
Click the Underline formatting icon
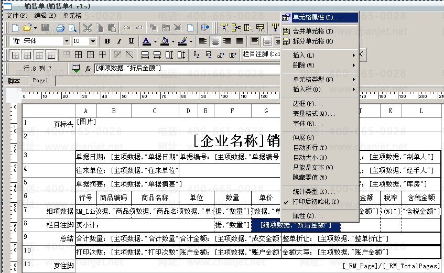click(131, 41)
